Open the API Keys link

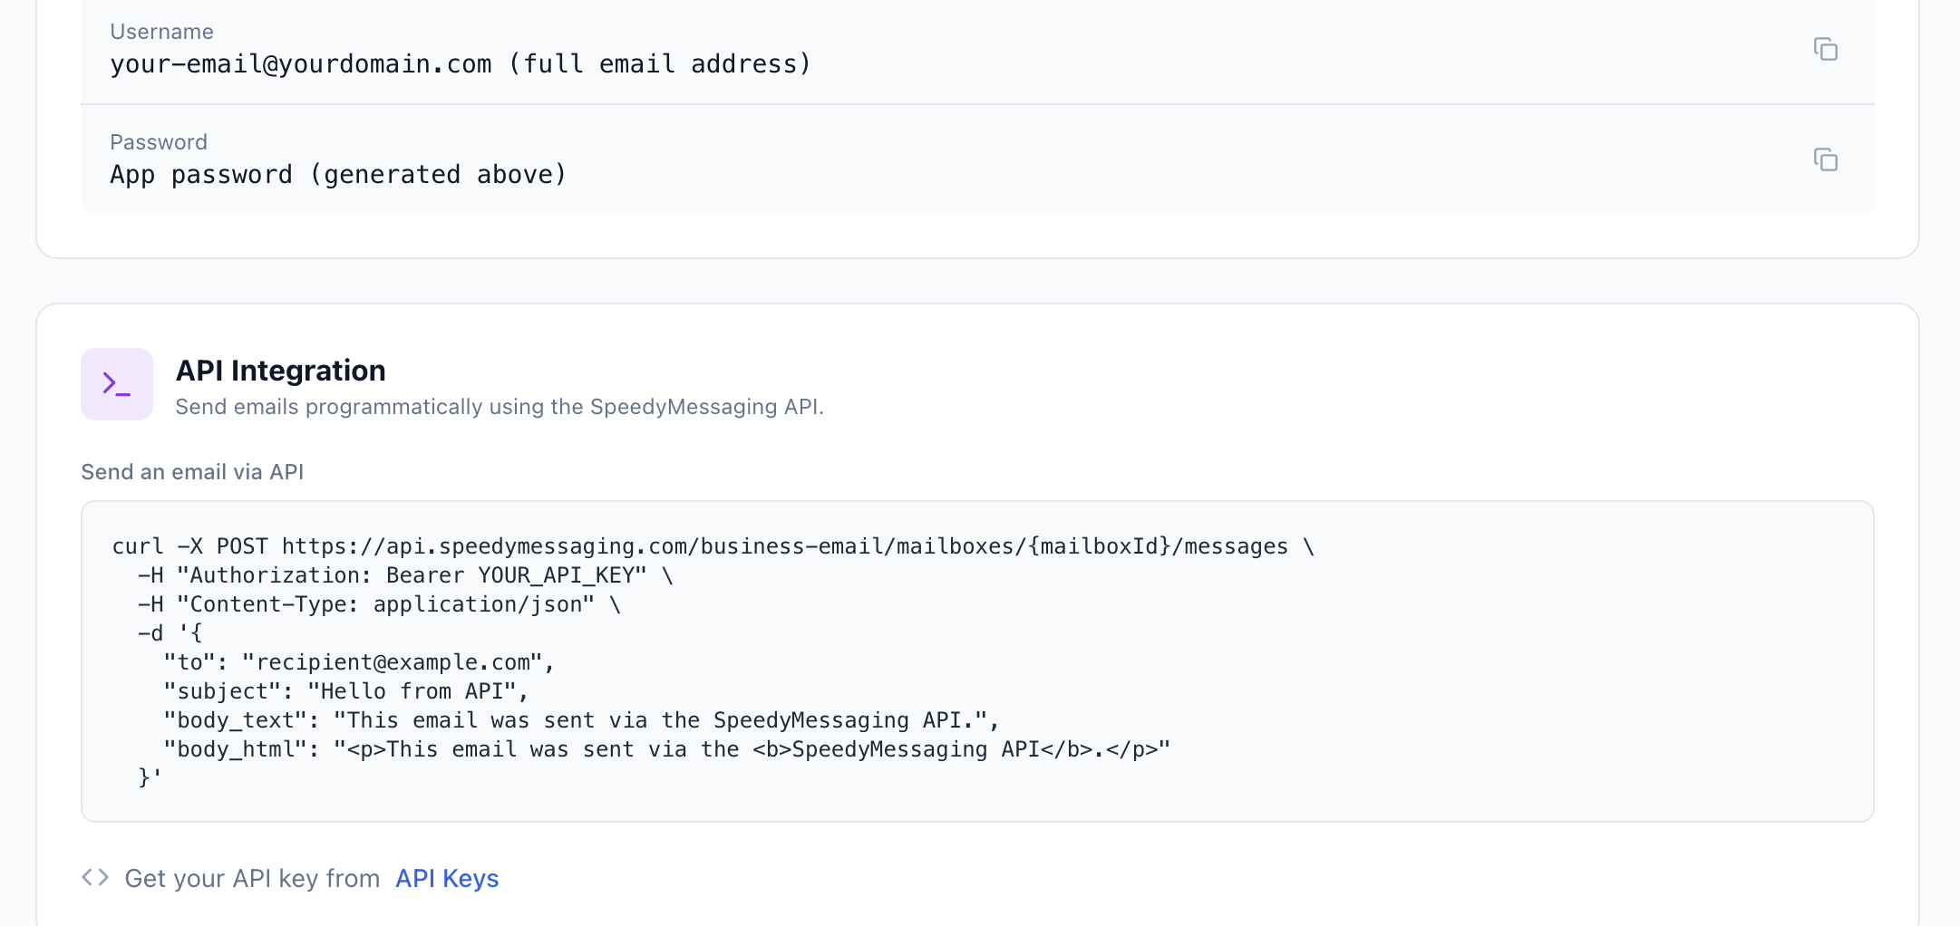[447, 878]
